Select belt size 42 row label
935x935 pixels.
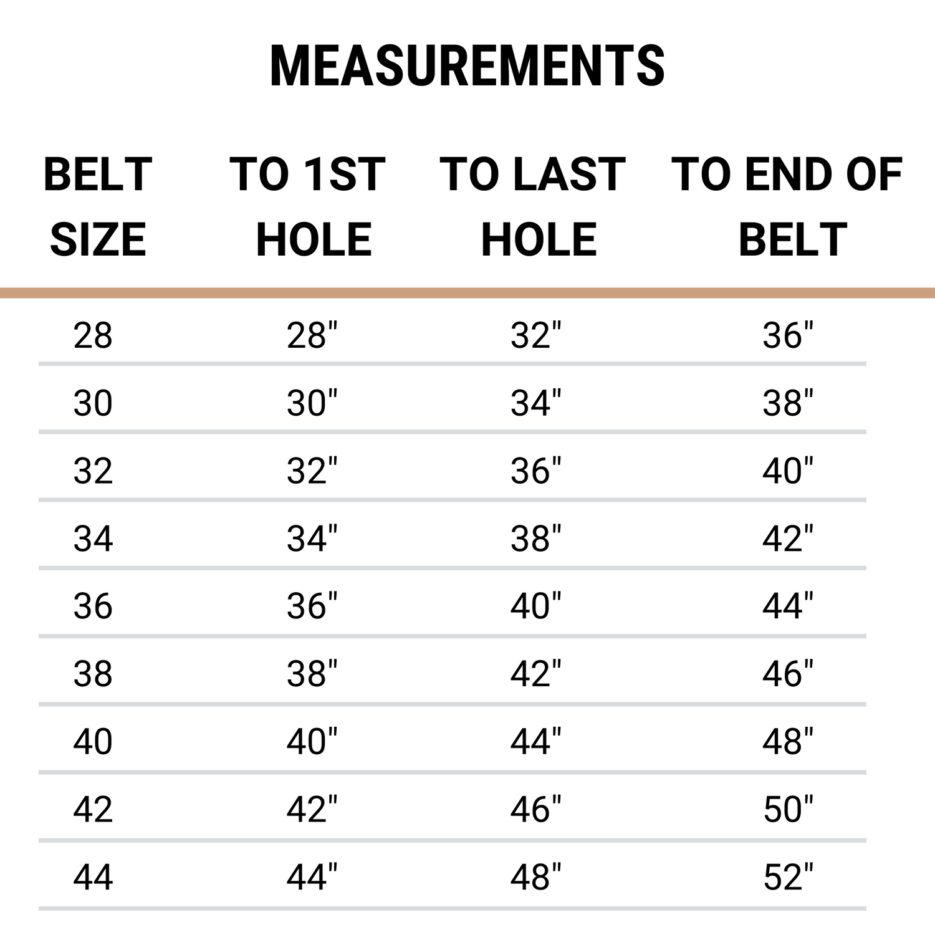tap(93, 810)
